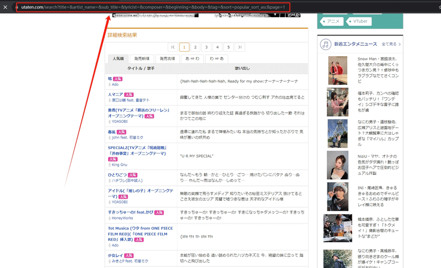
Task: Switch to the 発売新順 sort tab
Action: (x=142, y=59)
